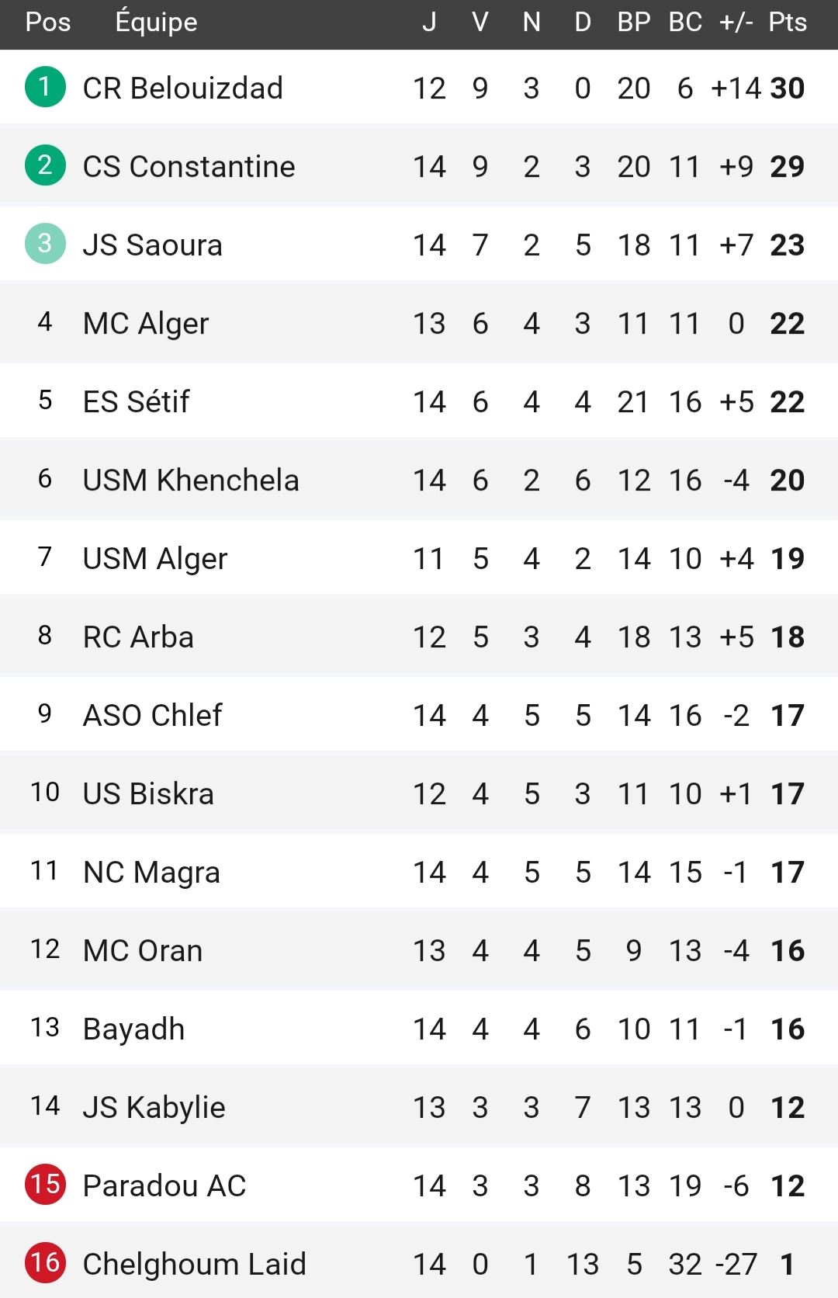Select JS Saoura team row
838x1298 pixels.
[x=419, y=245]
